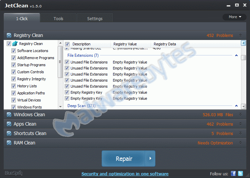Click the Registry Clean tree icon
This screenshot has height=178, width=250.
[15, 44]
